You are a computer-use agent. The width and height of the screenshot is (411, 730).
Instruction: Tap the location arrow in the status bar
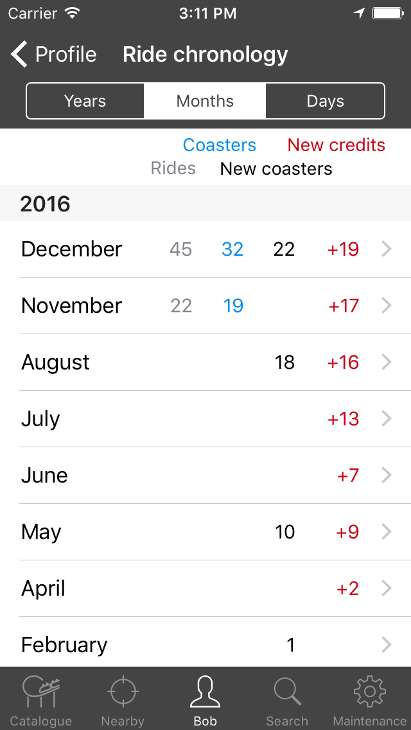[359, 13]
